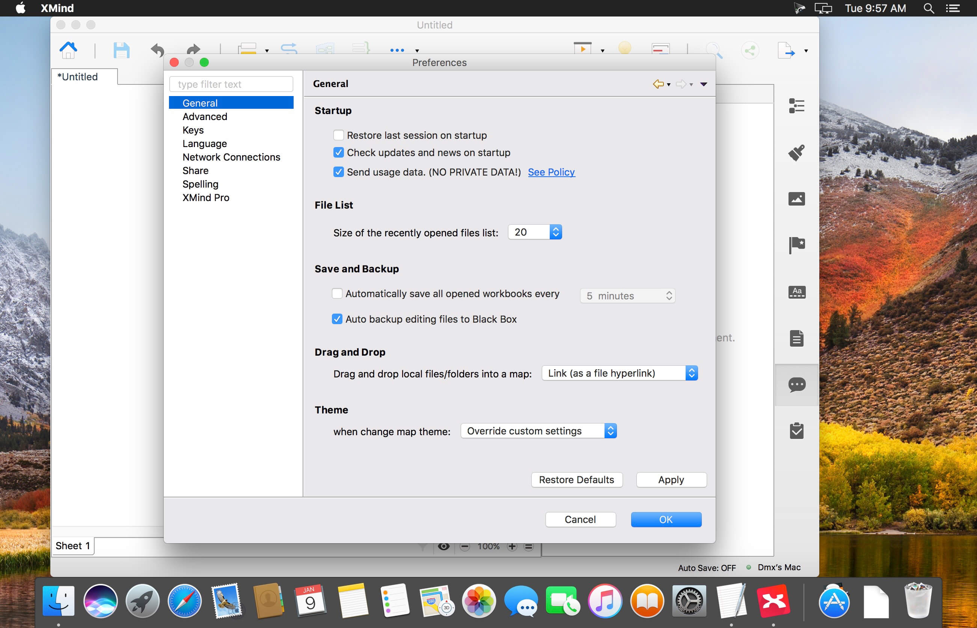Click the Home icon in XMind toolbar
The image size is (977, 628).
68,50
